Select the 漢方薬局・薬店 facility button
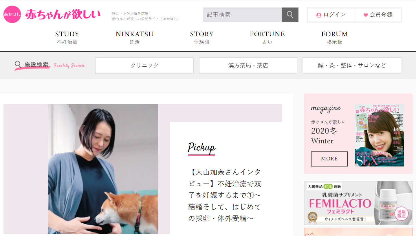The image size is (416, 236). coord(248,65)
